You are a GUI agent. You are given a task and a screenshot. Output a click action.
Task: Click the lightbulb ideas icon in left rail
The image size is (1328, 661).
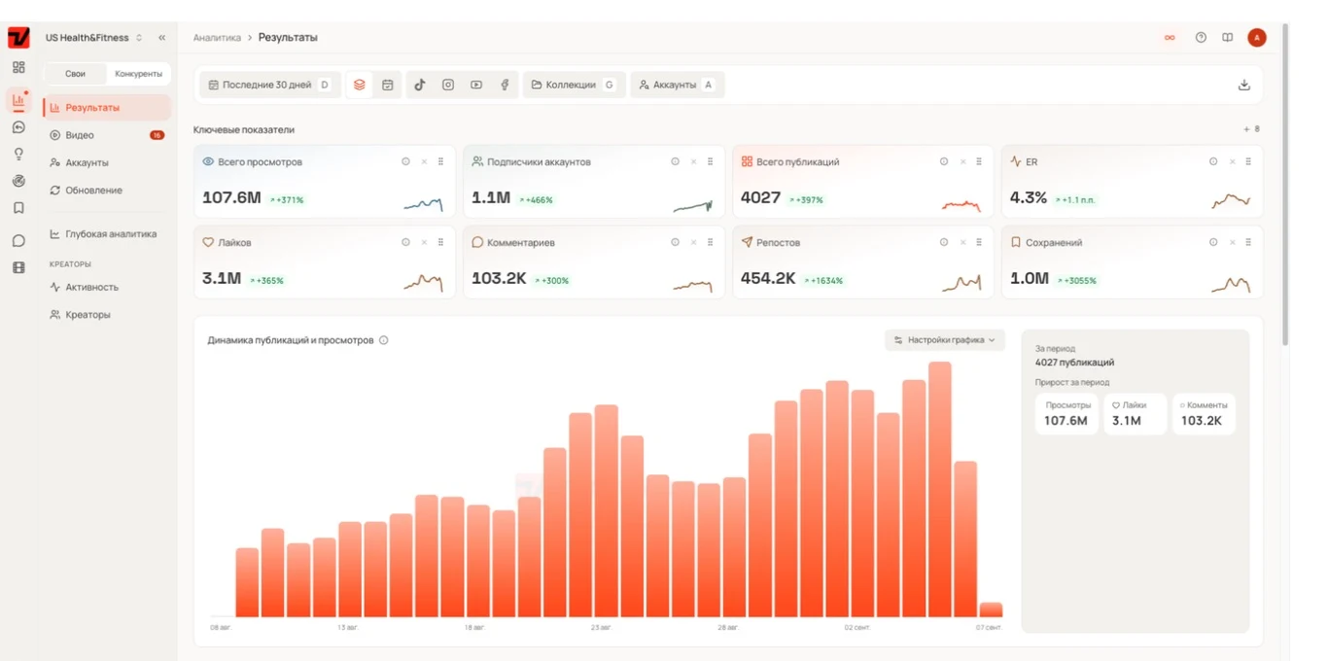[x=18, y=154]
